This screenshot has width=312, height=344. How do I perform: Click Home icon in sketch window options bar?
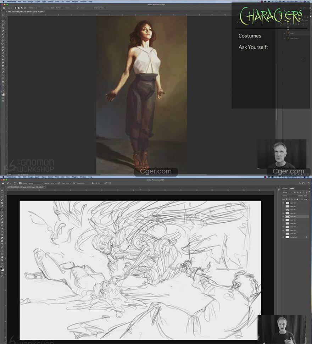pos(3,183)
